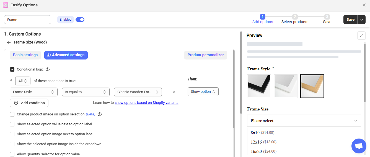Image resolution: width=370 pixels, height=157 pixels.
Task: Switch to the Basic settings tab
Action: (x=25, y=55)
